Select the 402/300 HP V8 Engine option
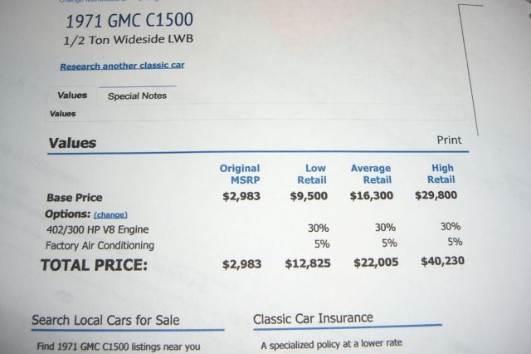This screenshot has height=354, width=531. [98, 229]
